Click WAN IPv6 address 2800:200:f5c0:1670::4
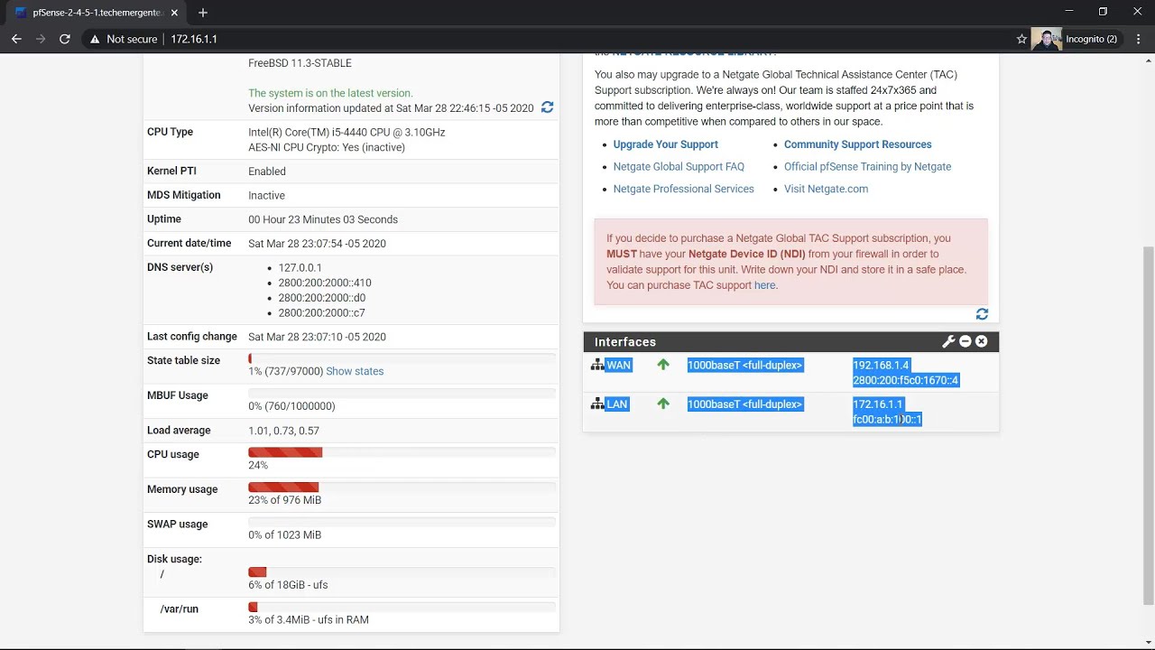Image resolution: width=1155 pixels, height=650 pixels. click(x=905, y=380)
